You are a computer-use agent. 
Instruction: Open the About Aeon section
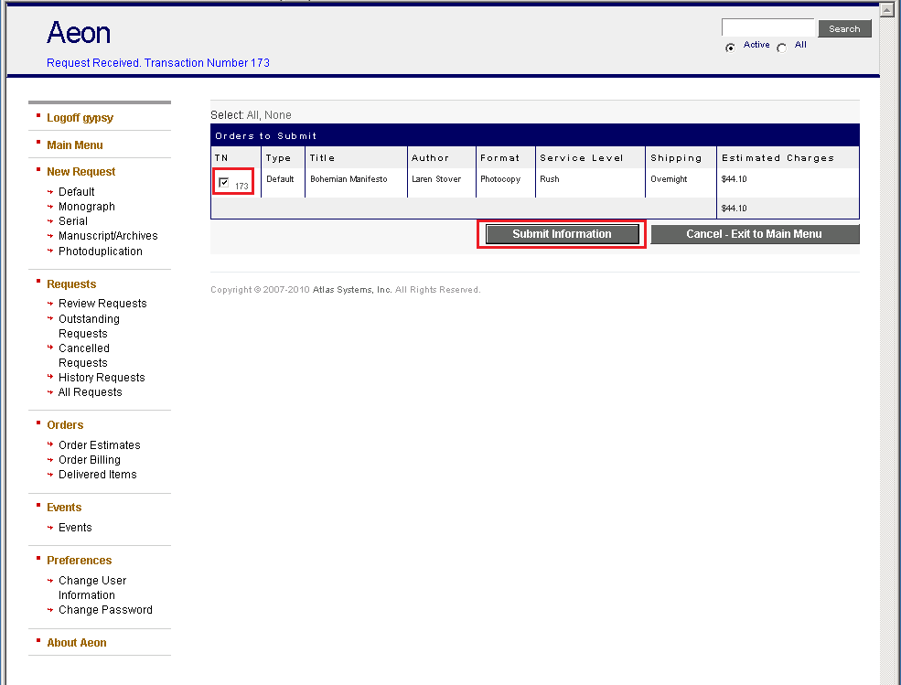pyautogui.click(x=76, y=642)
